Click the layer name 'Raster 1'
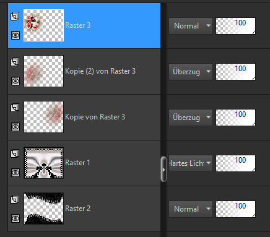The image size is (270, 237). [77, 163]
